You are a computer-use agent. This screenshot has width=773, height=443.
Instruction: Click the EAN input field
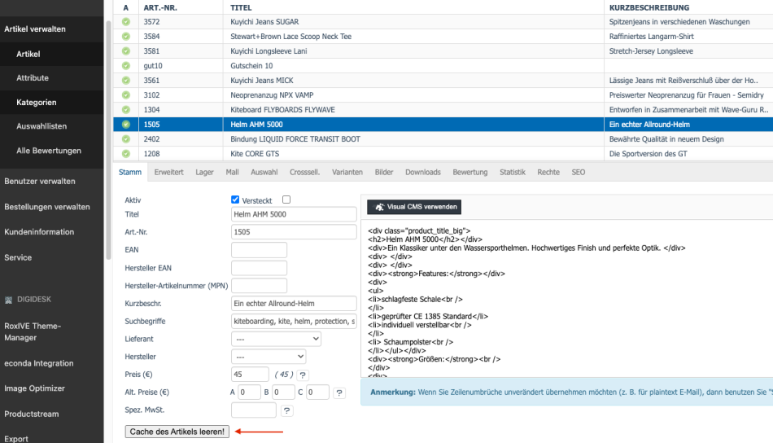(x=259, y=249)
